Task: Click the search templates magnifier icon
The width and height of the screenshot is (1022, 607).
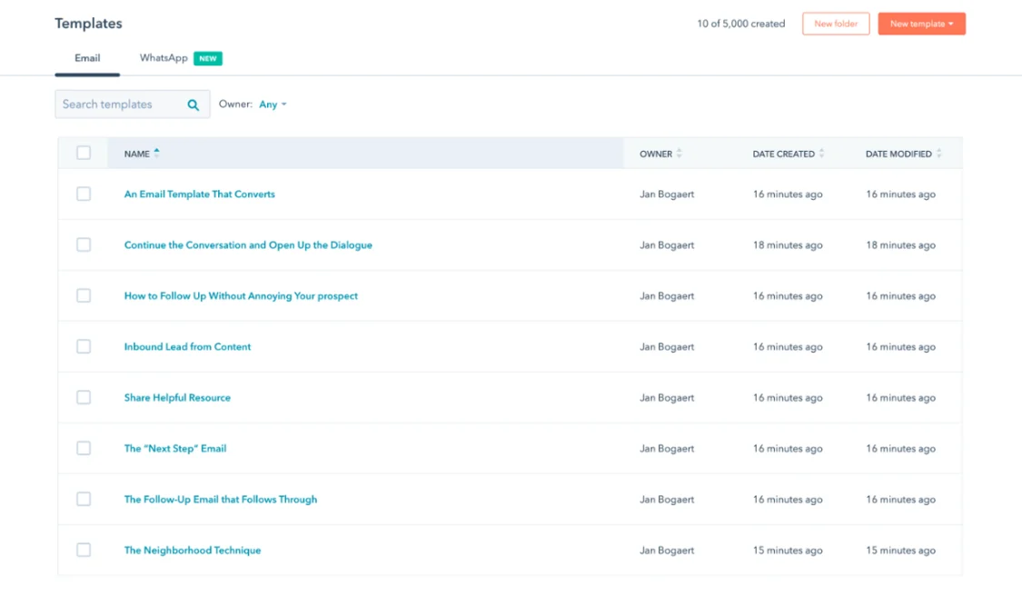Action: coord(193,104)
